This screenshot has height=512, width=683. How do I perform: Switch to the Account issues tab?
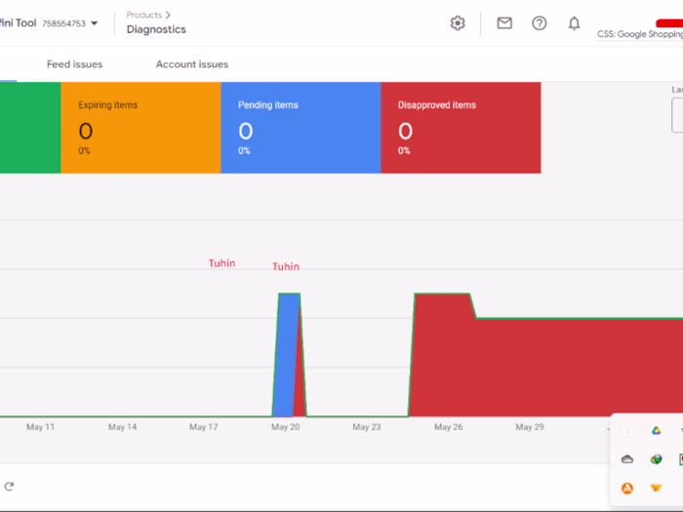192,64
